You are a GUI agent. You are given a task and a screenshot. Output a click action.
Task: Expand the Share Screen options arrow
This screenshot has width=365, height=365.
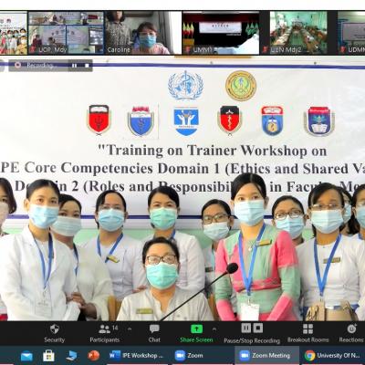[214, 328]
